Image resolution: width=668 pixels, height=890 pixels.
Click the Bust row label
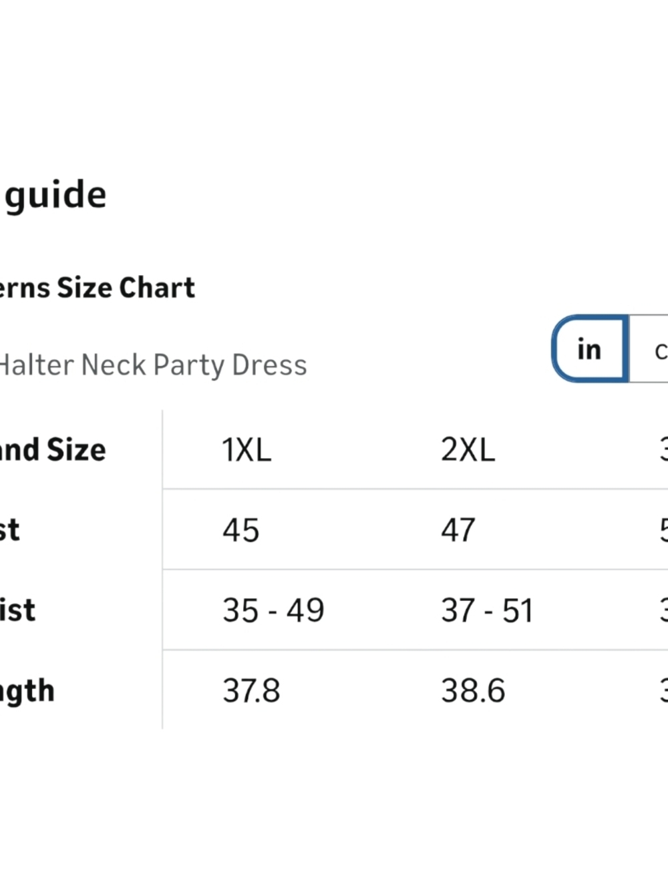(x=10, y=530)
